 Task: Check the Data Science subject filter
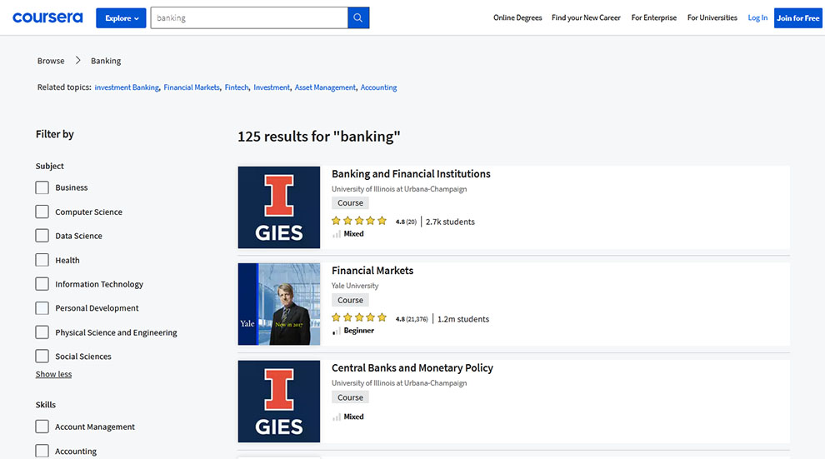[42, 236]
